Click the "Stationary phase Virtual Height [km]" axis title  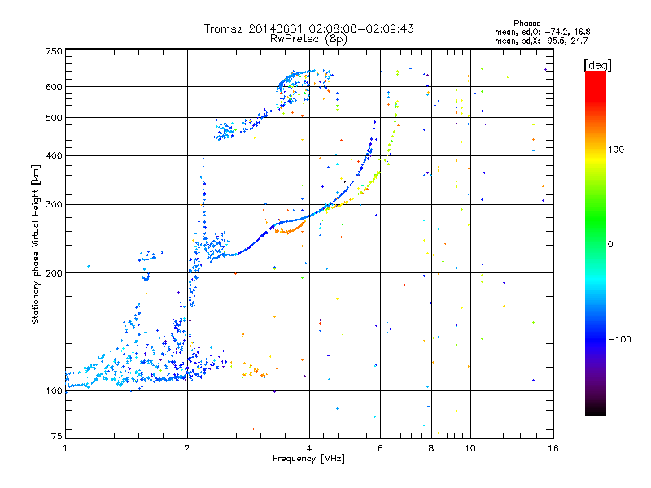point(36,244)
